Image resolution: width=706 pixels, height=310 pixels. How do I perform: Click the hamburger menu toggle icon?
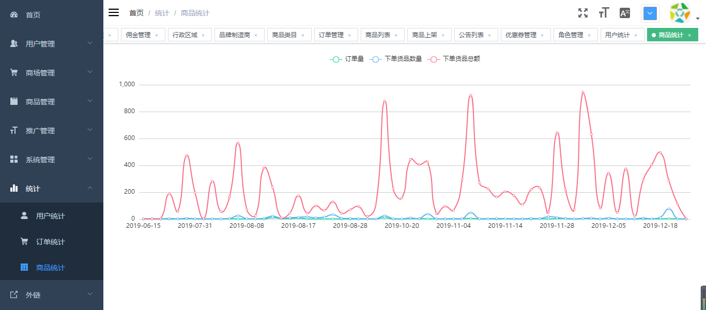pyautogui.click(x=114, y=12)
